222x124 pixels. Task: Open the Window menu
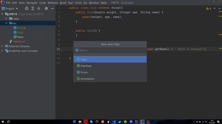click(94, 3)
